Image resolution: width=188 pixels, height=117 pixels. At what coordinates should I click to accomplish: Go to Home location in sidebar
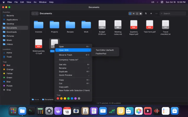tap(15, 53)
